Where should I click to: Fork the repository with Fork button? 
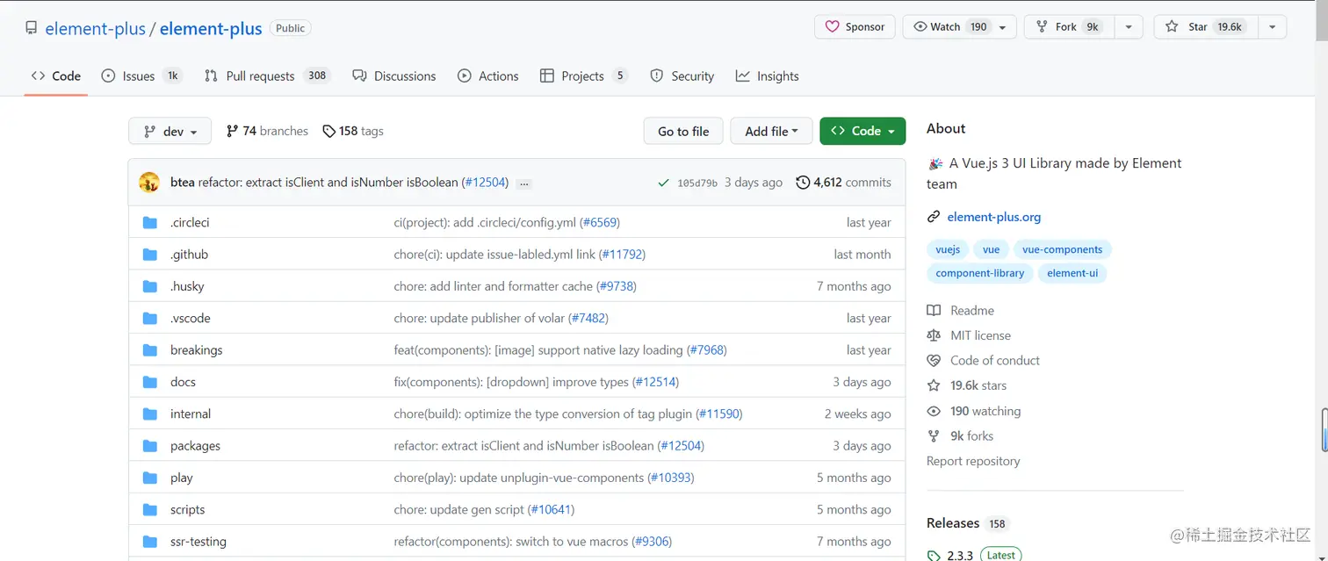(x=1070, y=27)
